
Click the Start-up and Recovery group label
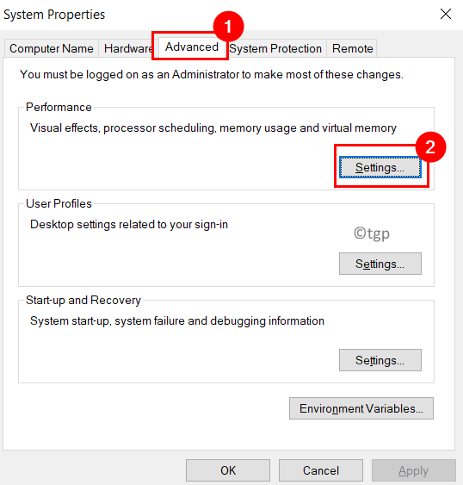click(x=83, y=300)
